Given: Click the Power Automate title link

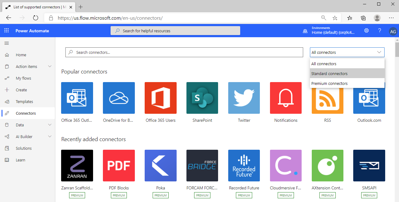Looking at the screenshot, I should click(32, 31).
